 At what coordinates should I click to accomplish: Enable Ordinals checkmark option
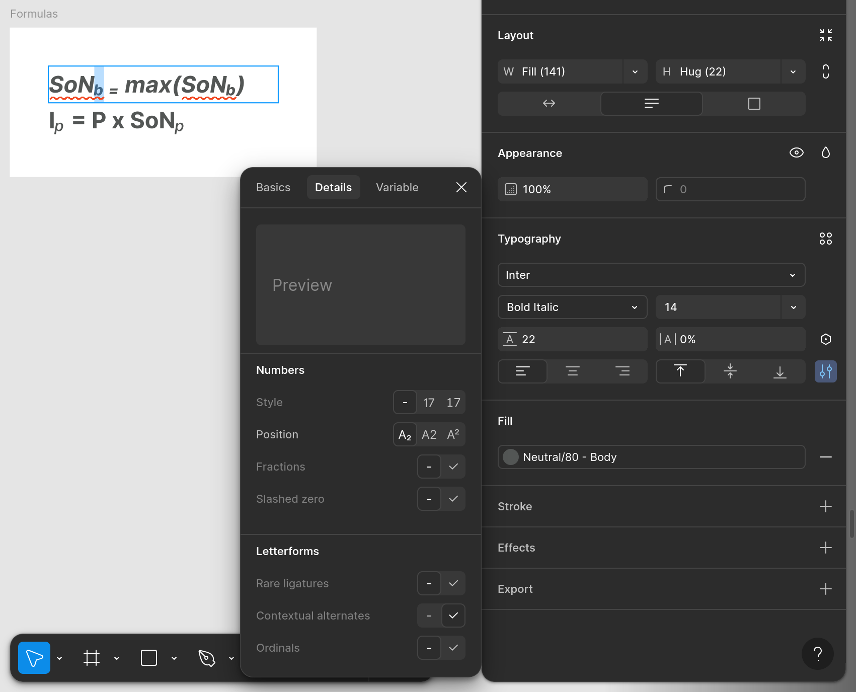tap(453, 648)
